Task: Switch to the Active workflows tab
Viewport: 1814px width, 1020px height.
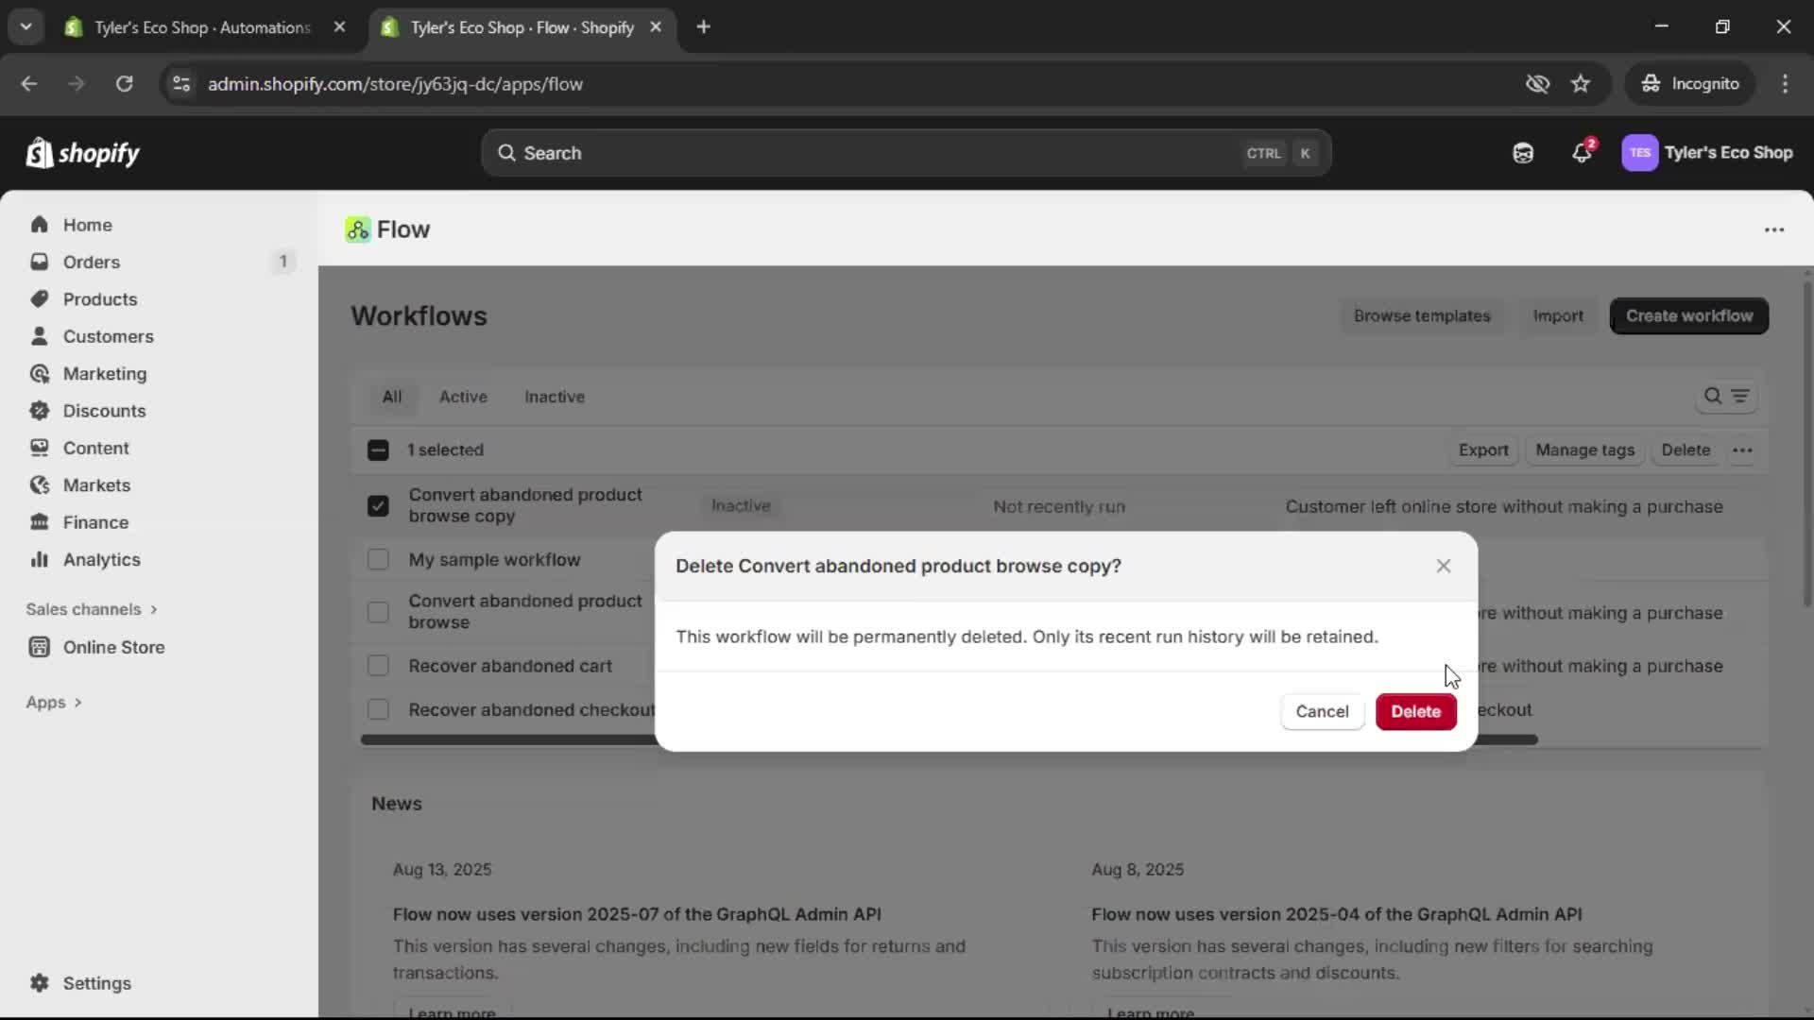Action: pos(463,397)
